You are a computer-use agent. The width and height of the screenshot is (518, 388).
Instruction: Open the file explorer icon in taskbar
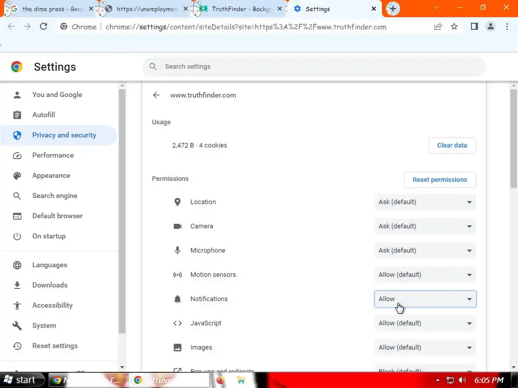(241, 380)
